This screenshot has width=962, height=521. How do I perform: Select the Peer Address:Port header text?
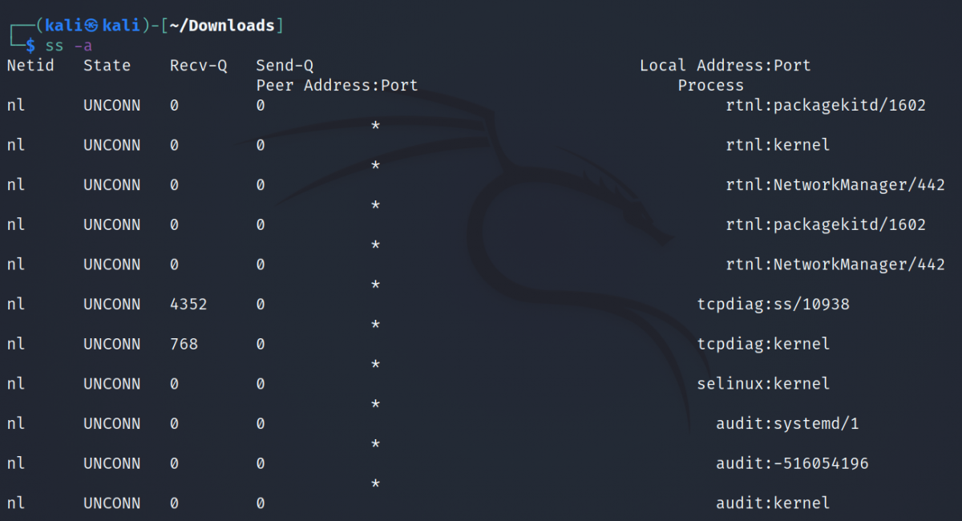(337, 85)
